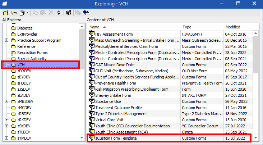Select the zEYDEV folder
The image size is (263, 145).
(x=24, y=77)
